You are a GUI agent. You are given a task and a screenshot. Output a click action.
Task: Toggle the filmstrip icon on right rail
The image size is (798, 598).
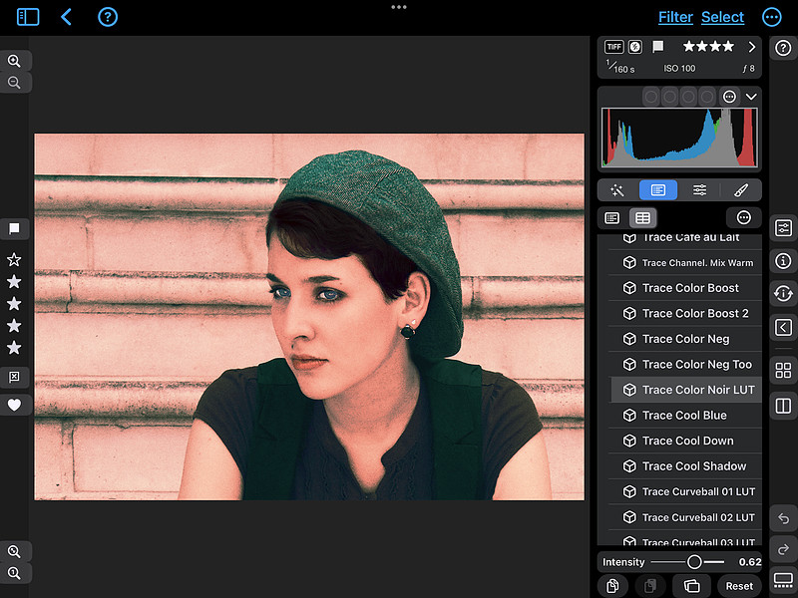(783, 580)
